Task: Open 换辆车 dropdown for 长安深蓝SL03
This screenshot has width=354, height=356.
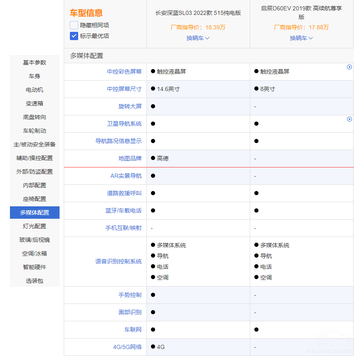Action: tap(198, 38)
